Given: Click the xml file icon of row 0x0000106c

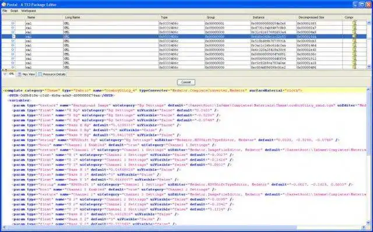Looking at the screenshot, I should tap(13, 54).
